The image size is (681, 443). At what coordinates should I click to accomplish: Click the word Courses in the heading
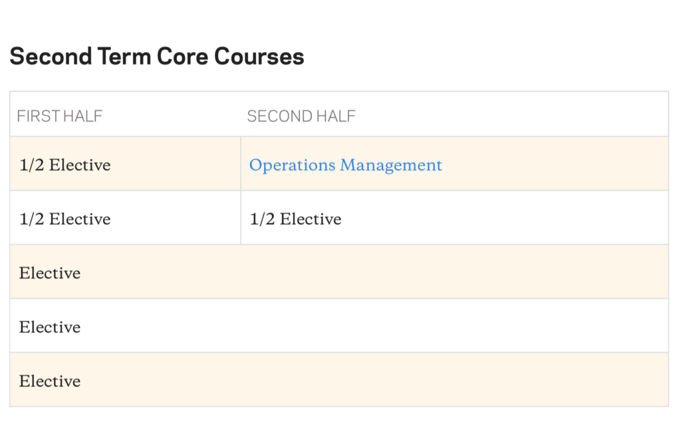[259, 57]
